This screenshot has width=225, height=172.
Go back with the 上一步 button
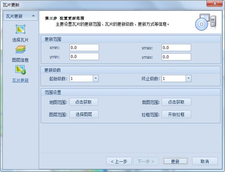point(119,161)
